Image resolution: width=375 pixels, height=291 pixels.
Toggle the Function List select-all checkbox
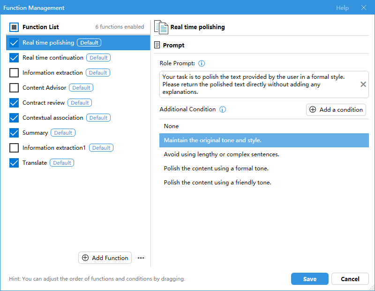[x=14, y=27]
